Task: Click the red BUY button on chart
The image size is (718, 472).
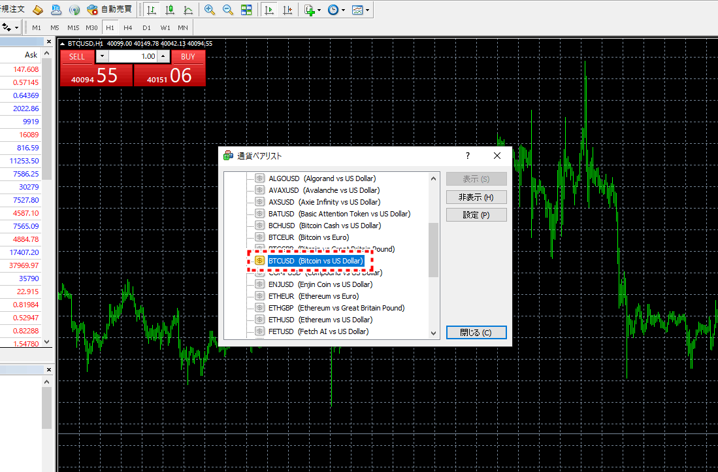Action: point(188,57)
